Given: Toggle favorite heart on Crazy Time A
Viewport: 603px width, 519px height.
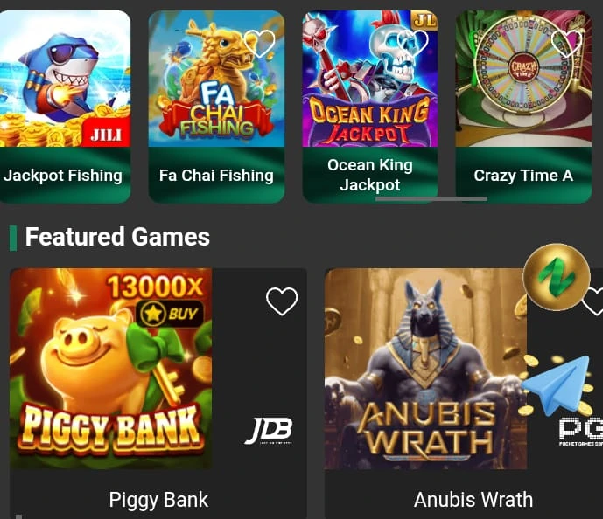Looking at the screenshot, I should click(566, 43).
